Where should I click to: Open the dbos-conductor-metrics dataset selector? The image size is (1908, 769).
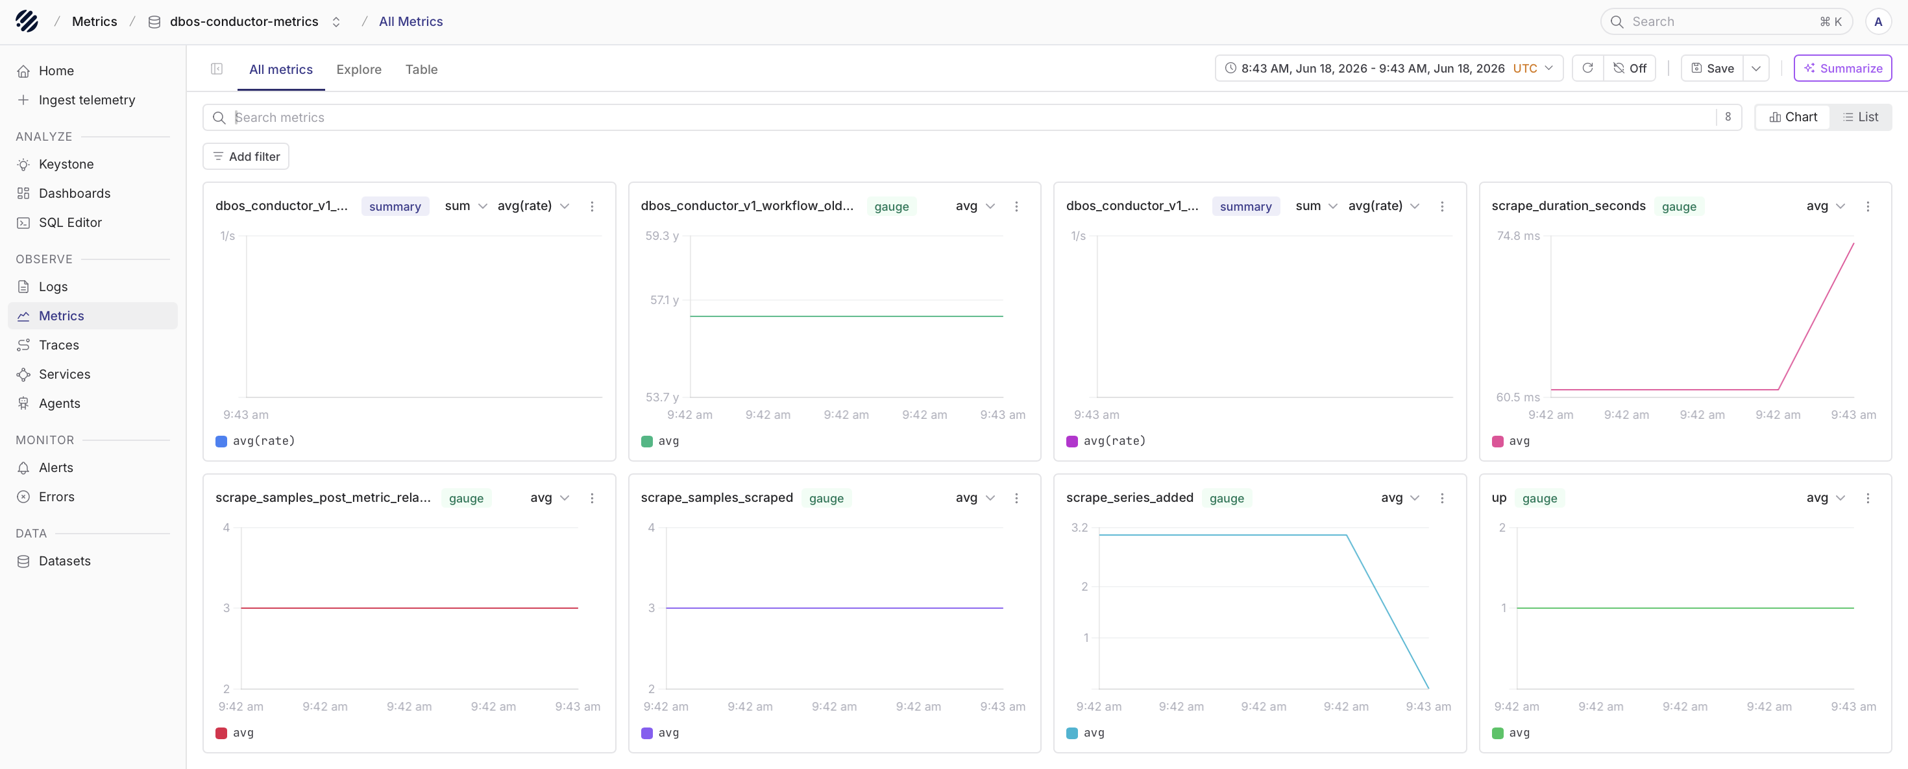[x=245, y=21]
